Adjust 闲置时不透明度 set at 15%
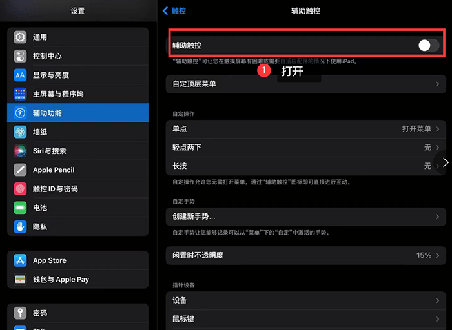 [303, 255]
